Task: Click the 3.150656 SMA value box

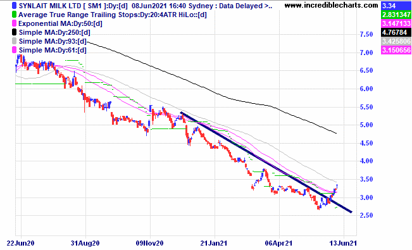Action: coord(396,50)
